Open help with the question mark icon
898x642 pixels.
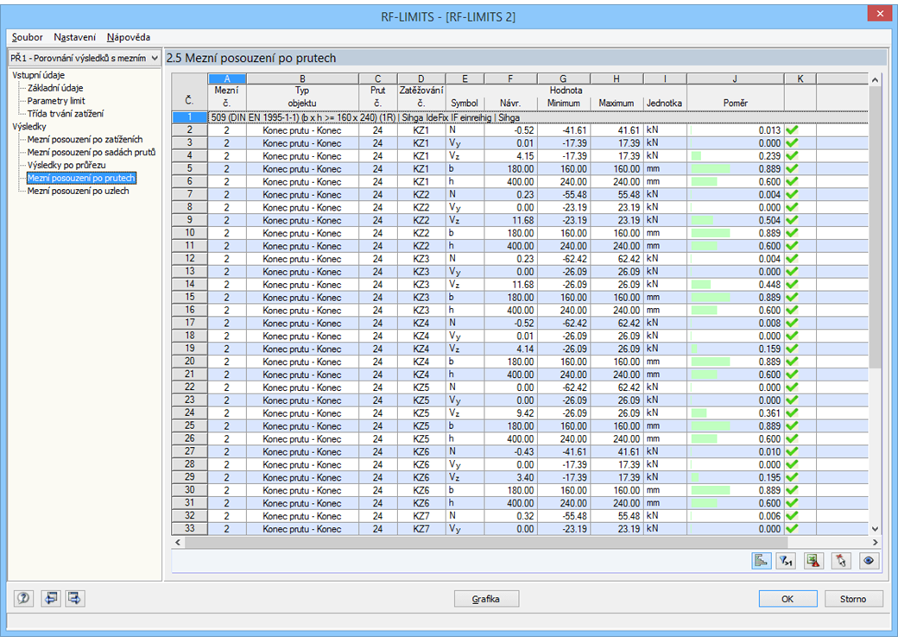(x=23, y=599)
